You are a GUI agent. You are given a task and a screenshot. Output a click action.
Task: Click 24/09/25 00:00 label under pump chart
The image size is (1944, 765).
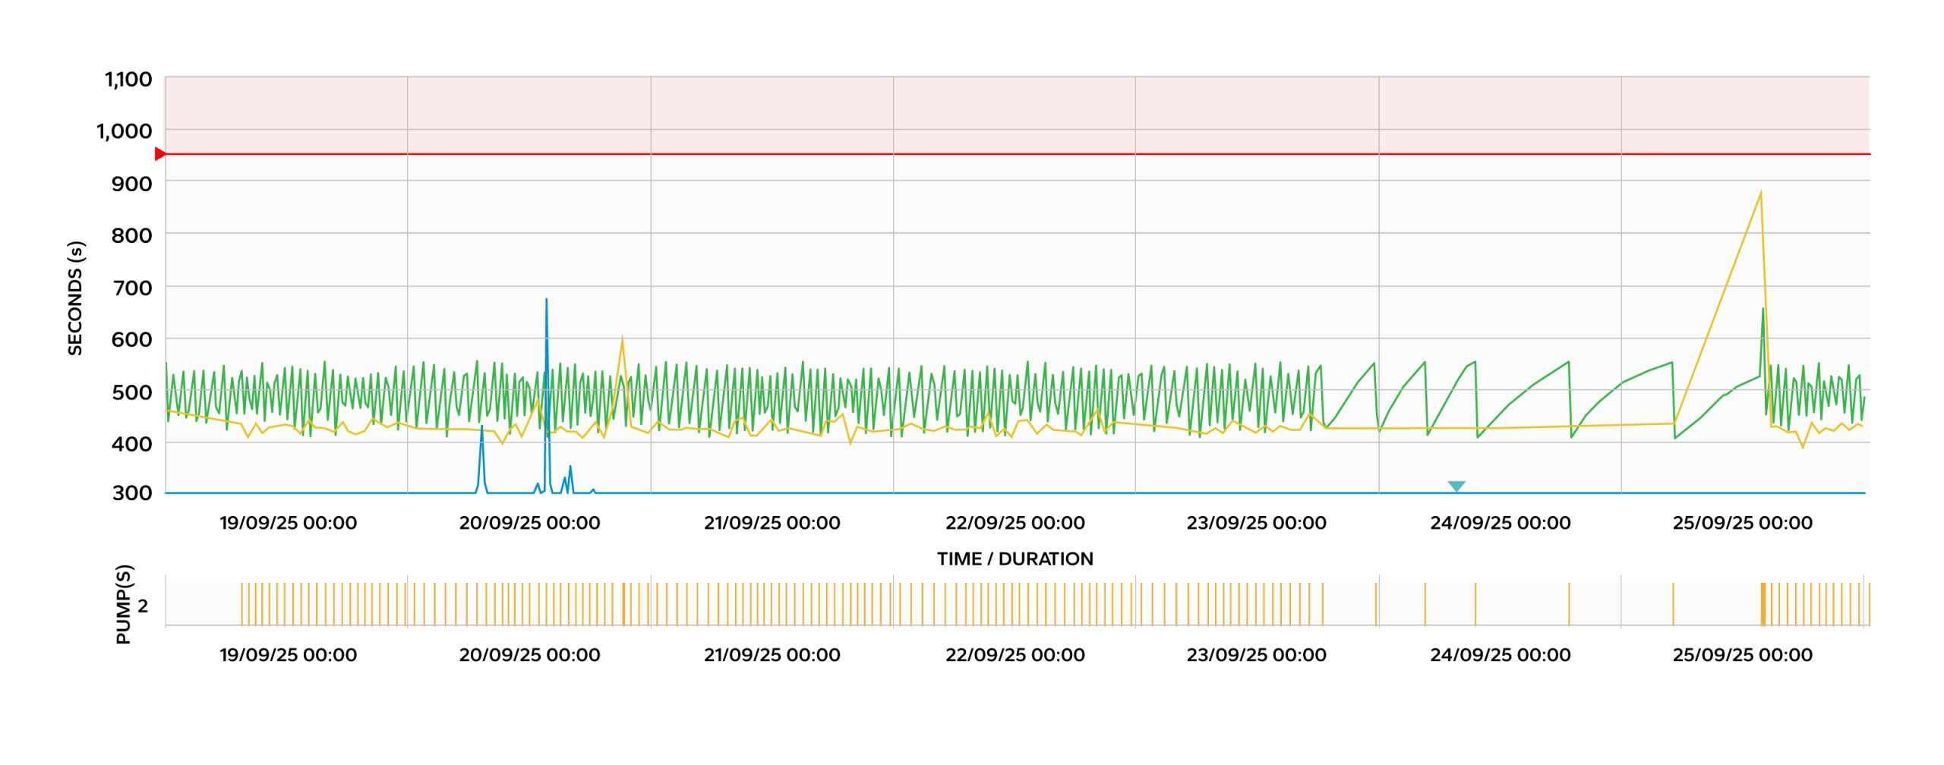[1500, 655]
